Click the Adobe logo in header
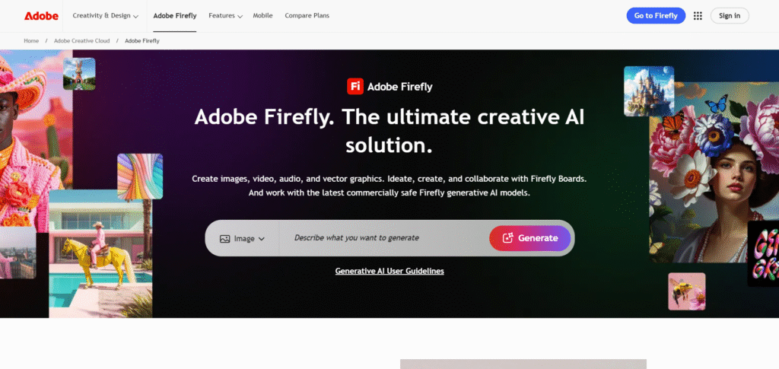This screenshot has width=779, height=369. [40, 15]
